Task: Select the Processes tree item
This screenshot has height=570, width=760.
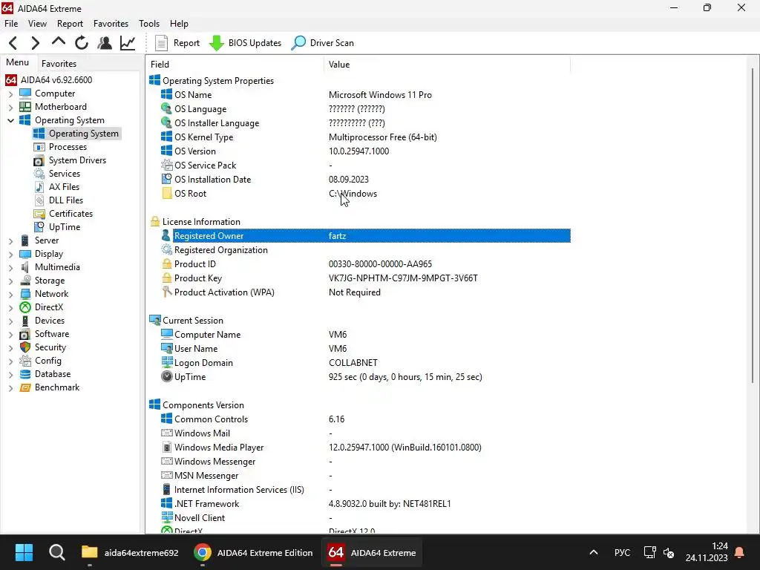Action: (68, 147)
